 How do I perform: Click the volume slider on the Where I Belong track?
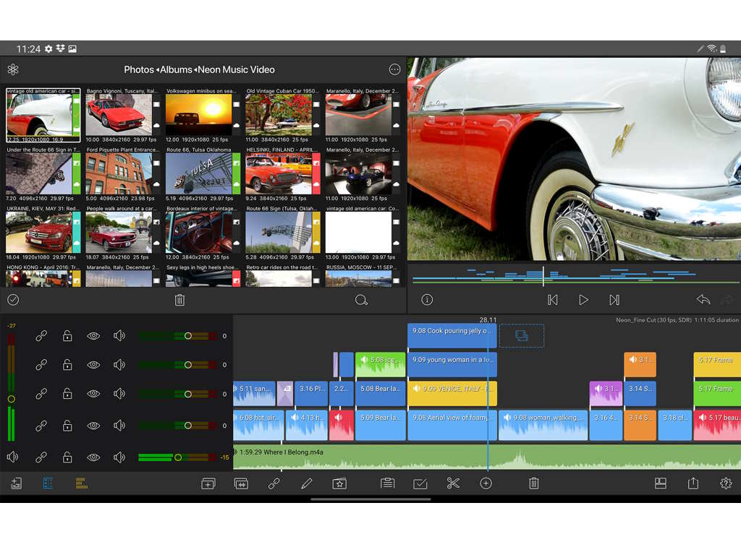178,457
